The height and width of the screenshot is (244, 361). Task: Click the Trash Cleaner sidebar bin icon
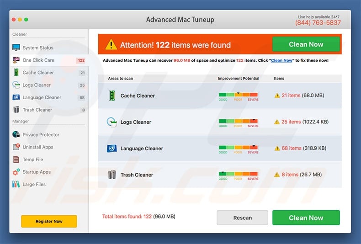pos(16,110)
